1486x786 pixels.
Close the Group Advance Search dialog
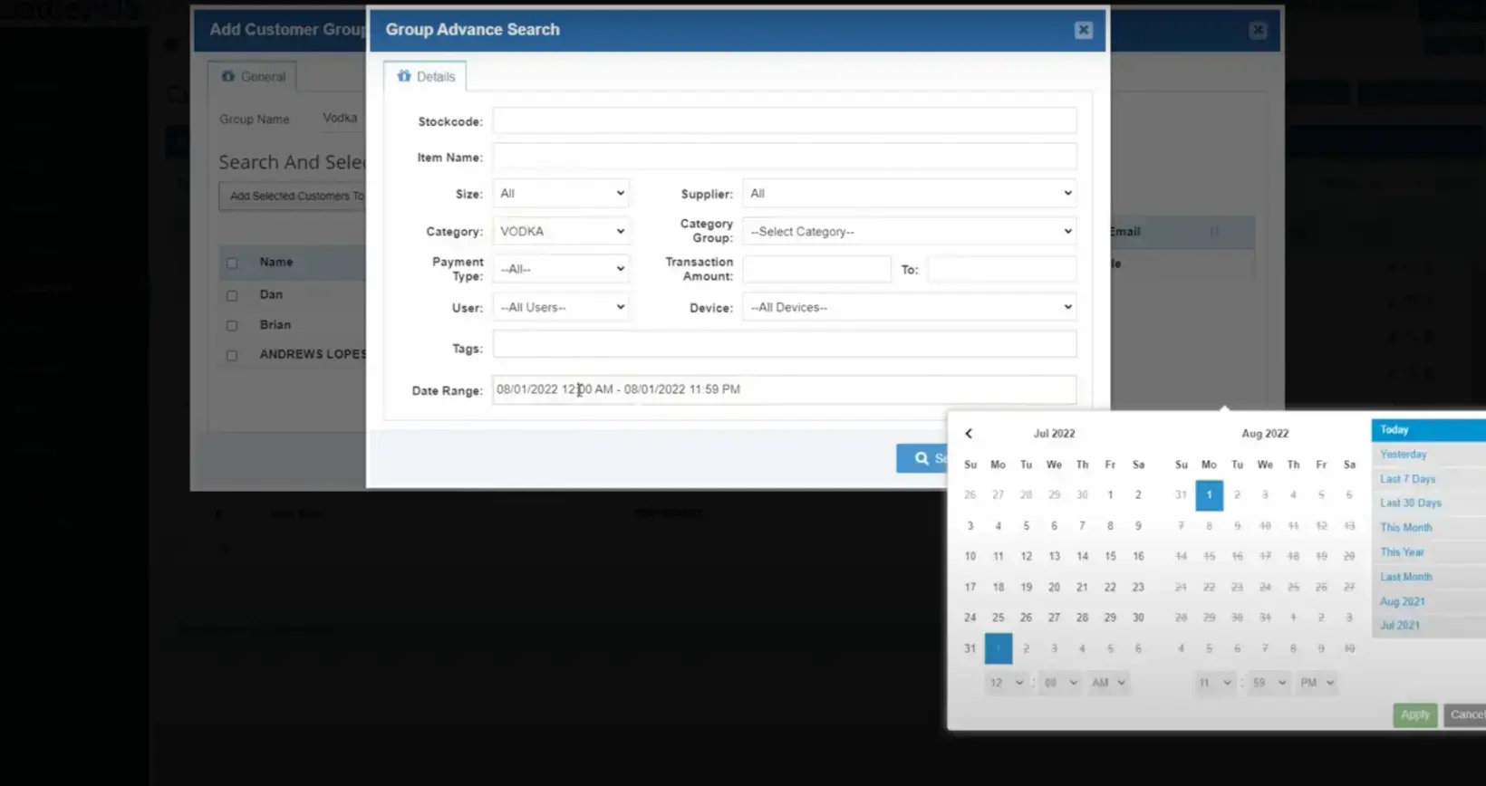[x=1083, y=30]
